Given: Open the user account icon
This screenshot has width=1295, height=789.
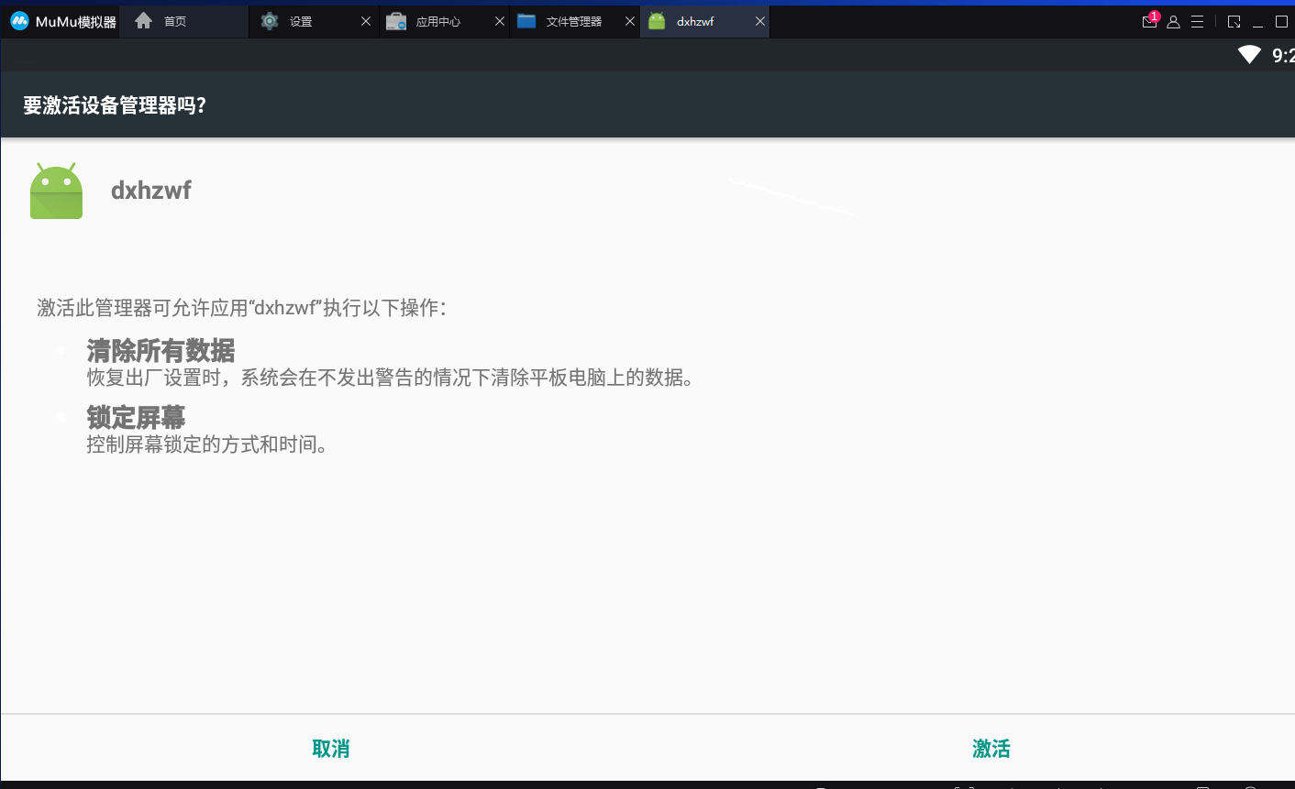Looking at the screenshot, I should pyautogui.click(x=1173, y=21).
